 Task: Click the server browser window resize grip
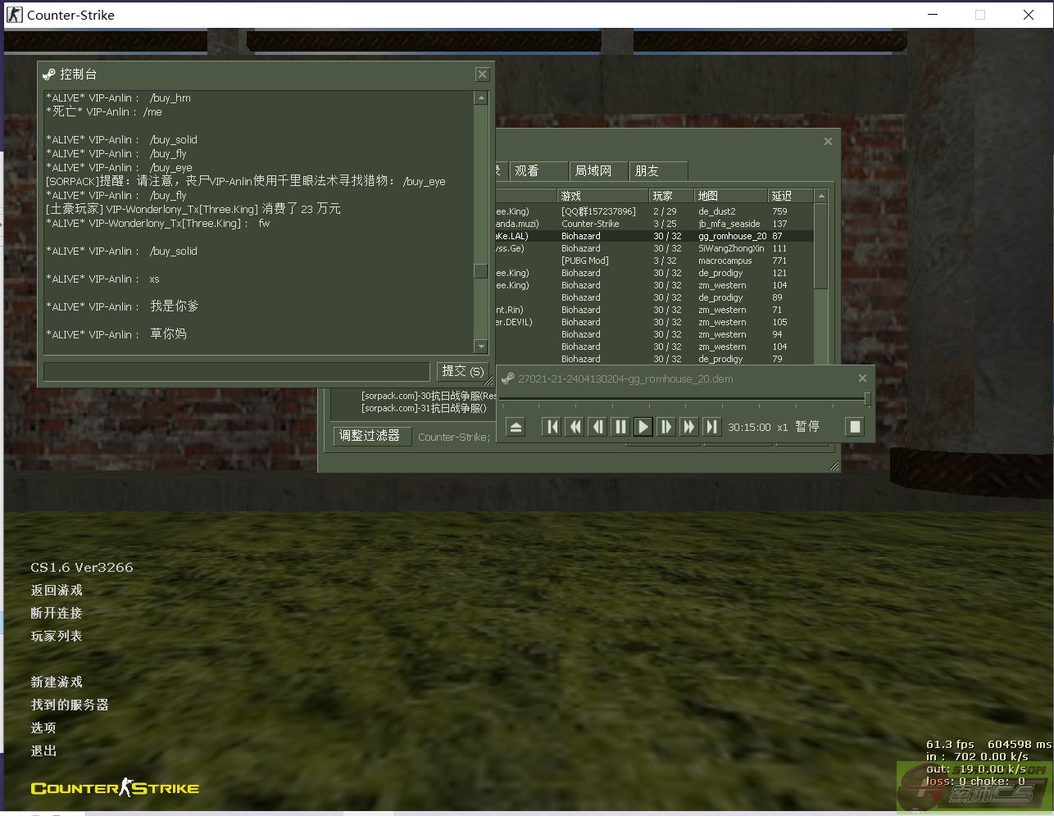point(834,466)
